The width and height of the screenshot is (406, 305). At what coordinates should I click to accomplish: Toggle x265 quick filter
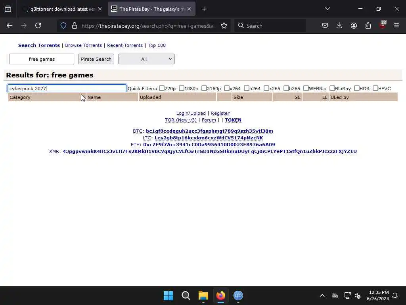click(x=266, y=88)
